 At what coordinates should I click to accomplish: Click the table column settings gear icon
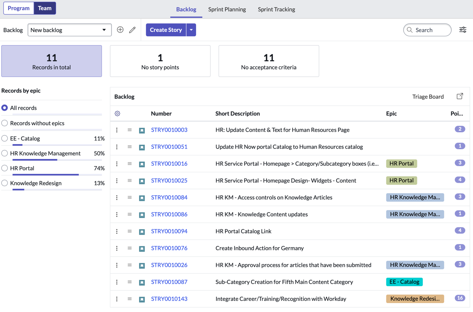point(118,114)
